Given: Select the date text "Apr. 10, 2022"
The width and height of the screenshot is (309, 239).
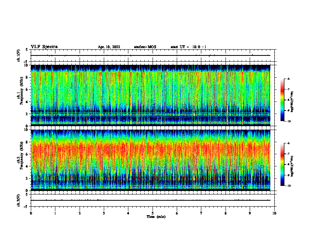Looking at the screenshot, I should tap(109, 47).
